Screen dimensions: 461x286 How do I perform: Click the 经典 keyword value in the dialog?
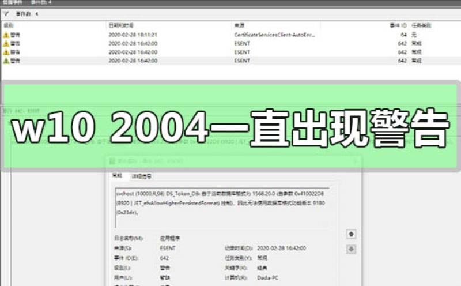262,268
